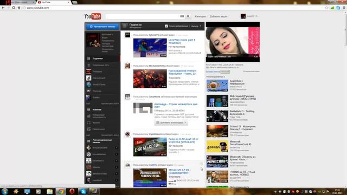Image resolution: width=347 pixels, height=195 pixels.
Task: Click the cat avatar beside Hitman uploader
Action: tap(128, 66)
